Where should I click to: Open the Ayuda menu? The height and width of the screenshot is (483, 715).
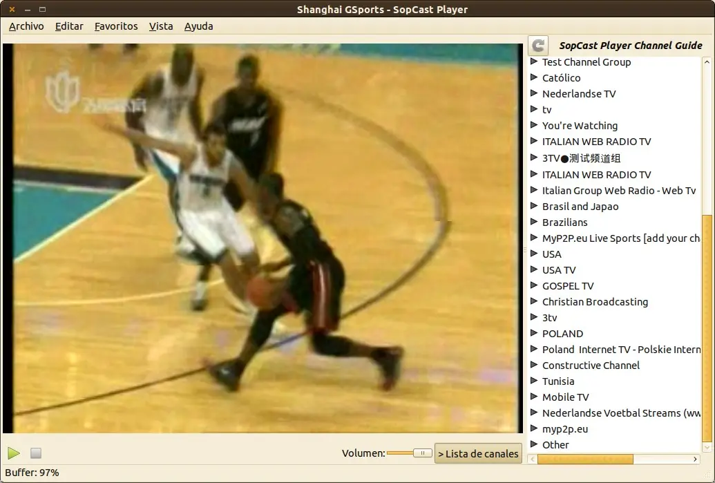click(x=199, y=26)
